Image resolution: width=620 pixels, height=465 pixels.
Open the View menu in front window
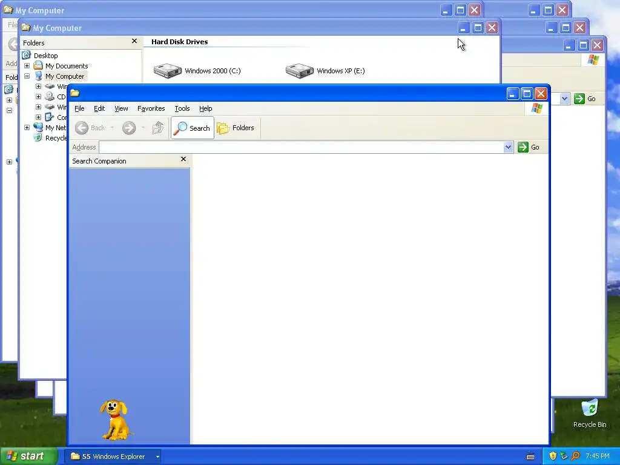coord(121,108)
